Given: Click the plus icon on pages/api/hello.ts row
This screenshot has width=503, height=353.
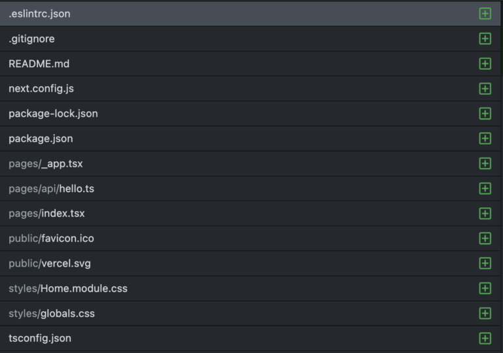Looking at the screenshot, I should (x=485, y=188).
